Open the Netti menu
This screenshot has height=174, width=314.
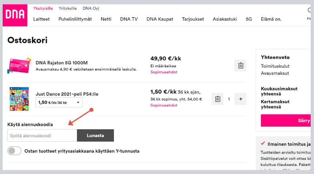coord(106,19)
